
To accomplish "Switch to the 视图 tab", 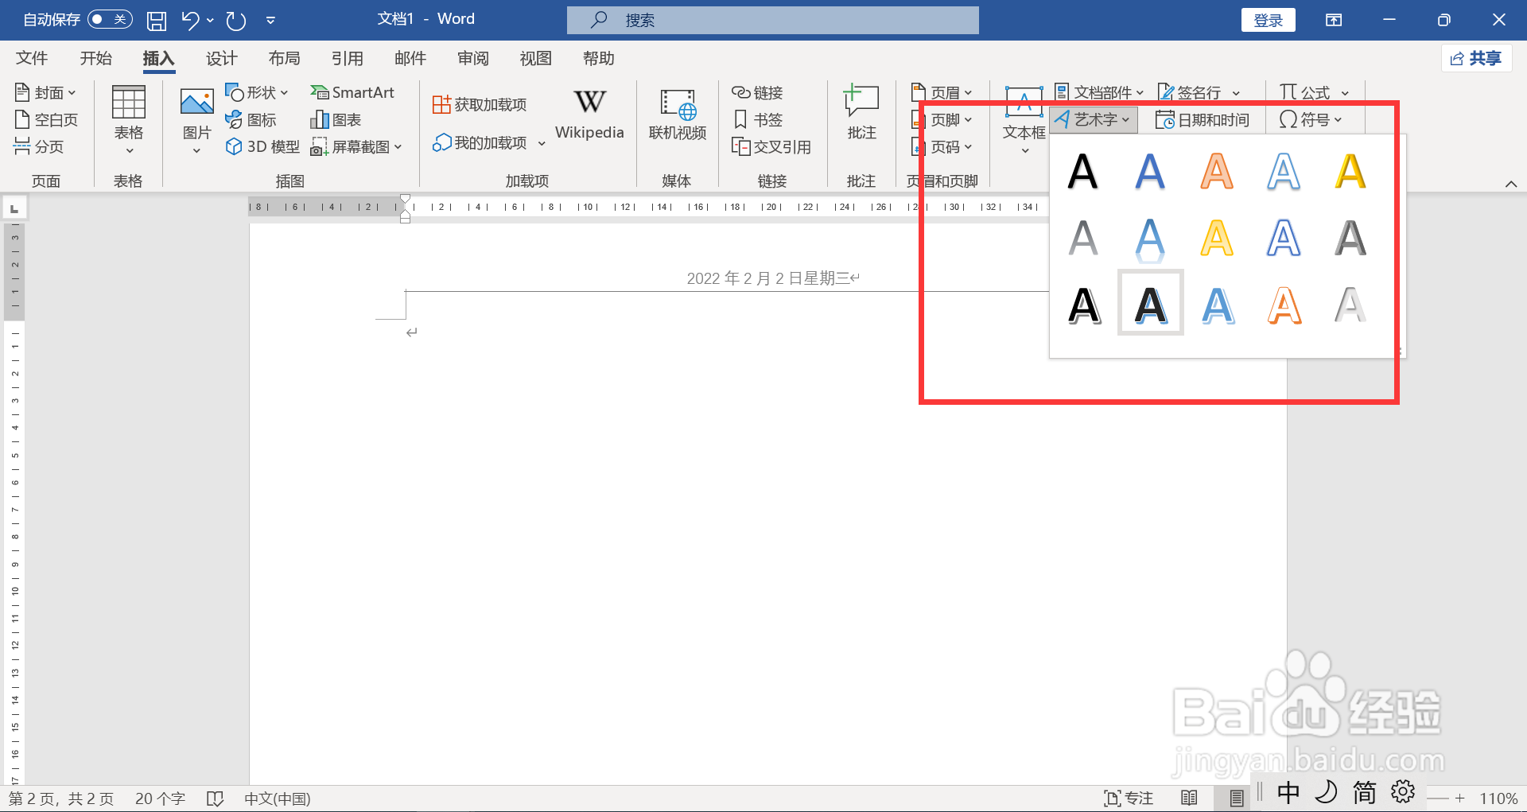I will [x=535, y=58].
